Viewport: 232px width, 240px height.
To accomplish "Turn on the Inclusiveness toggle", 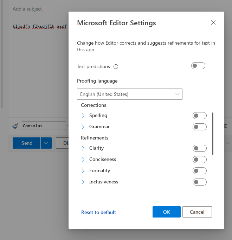I will (x=200, y=182).
